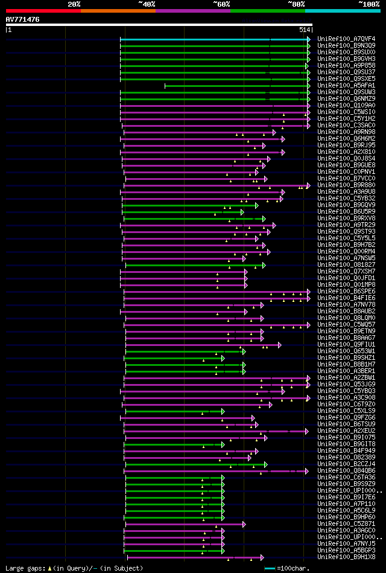386x573 pixels.
Task: Click the cyan =100char scale bar
Action: [270, 568]
